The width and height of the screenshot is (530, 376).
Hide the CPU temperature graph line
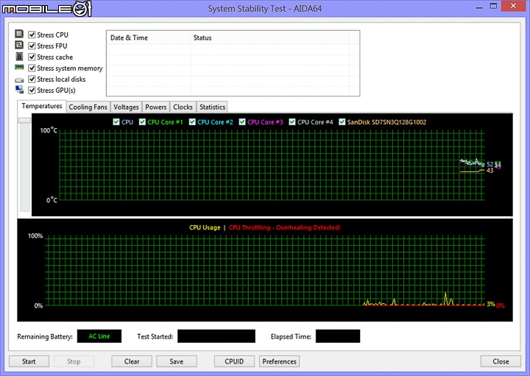coord(116,122)
